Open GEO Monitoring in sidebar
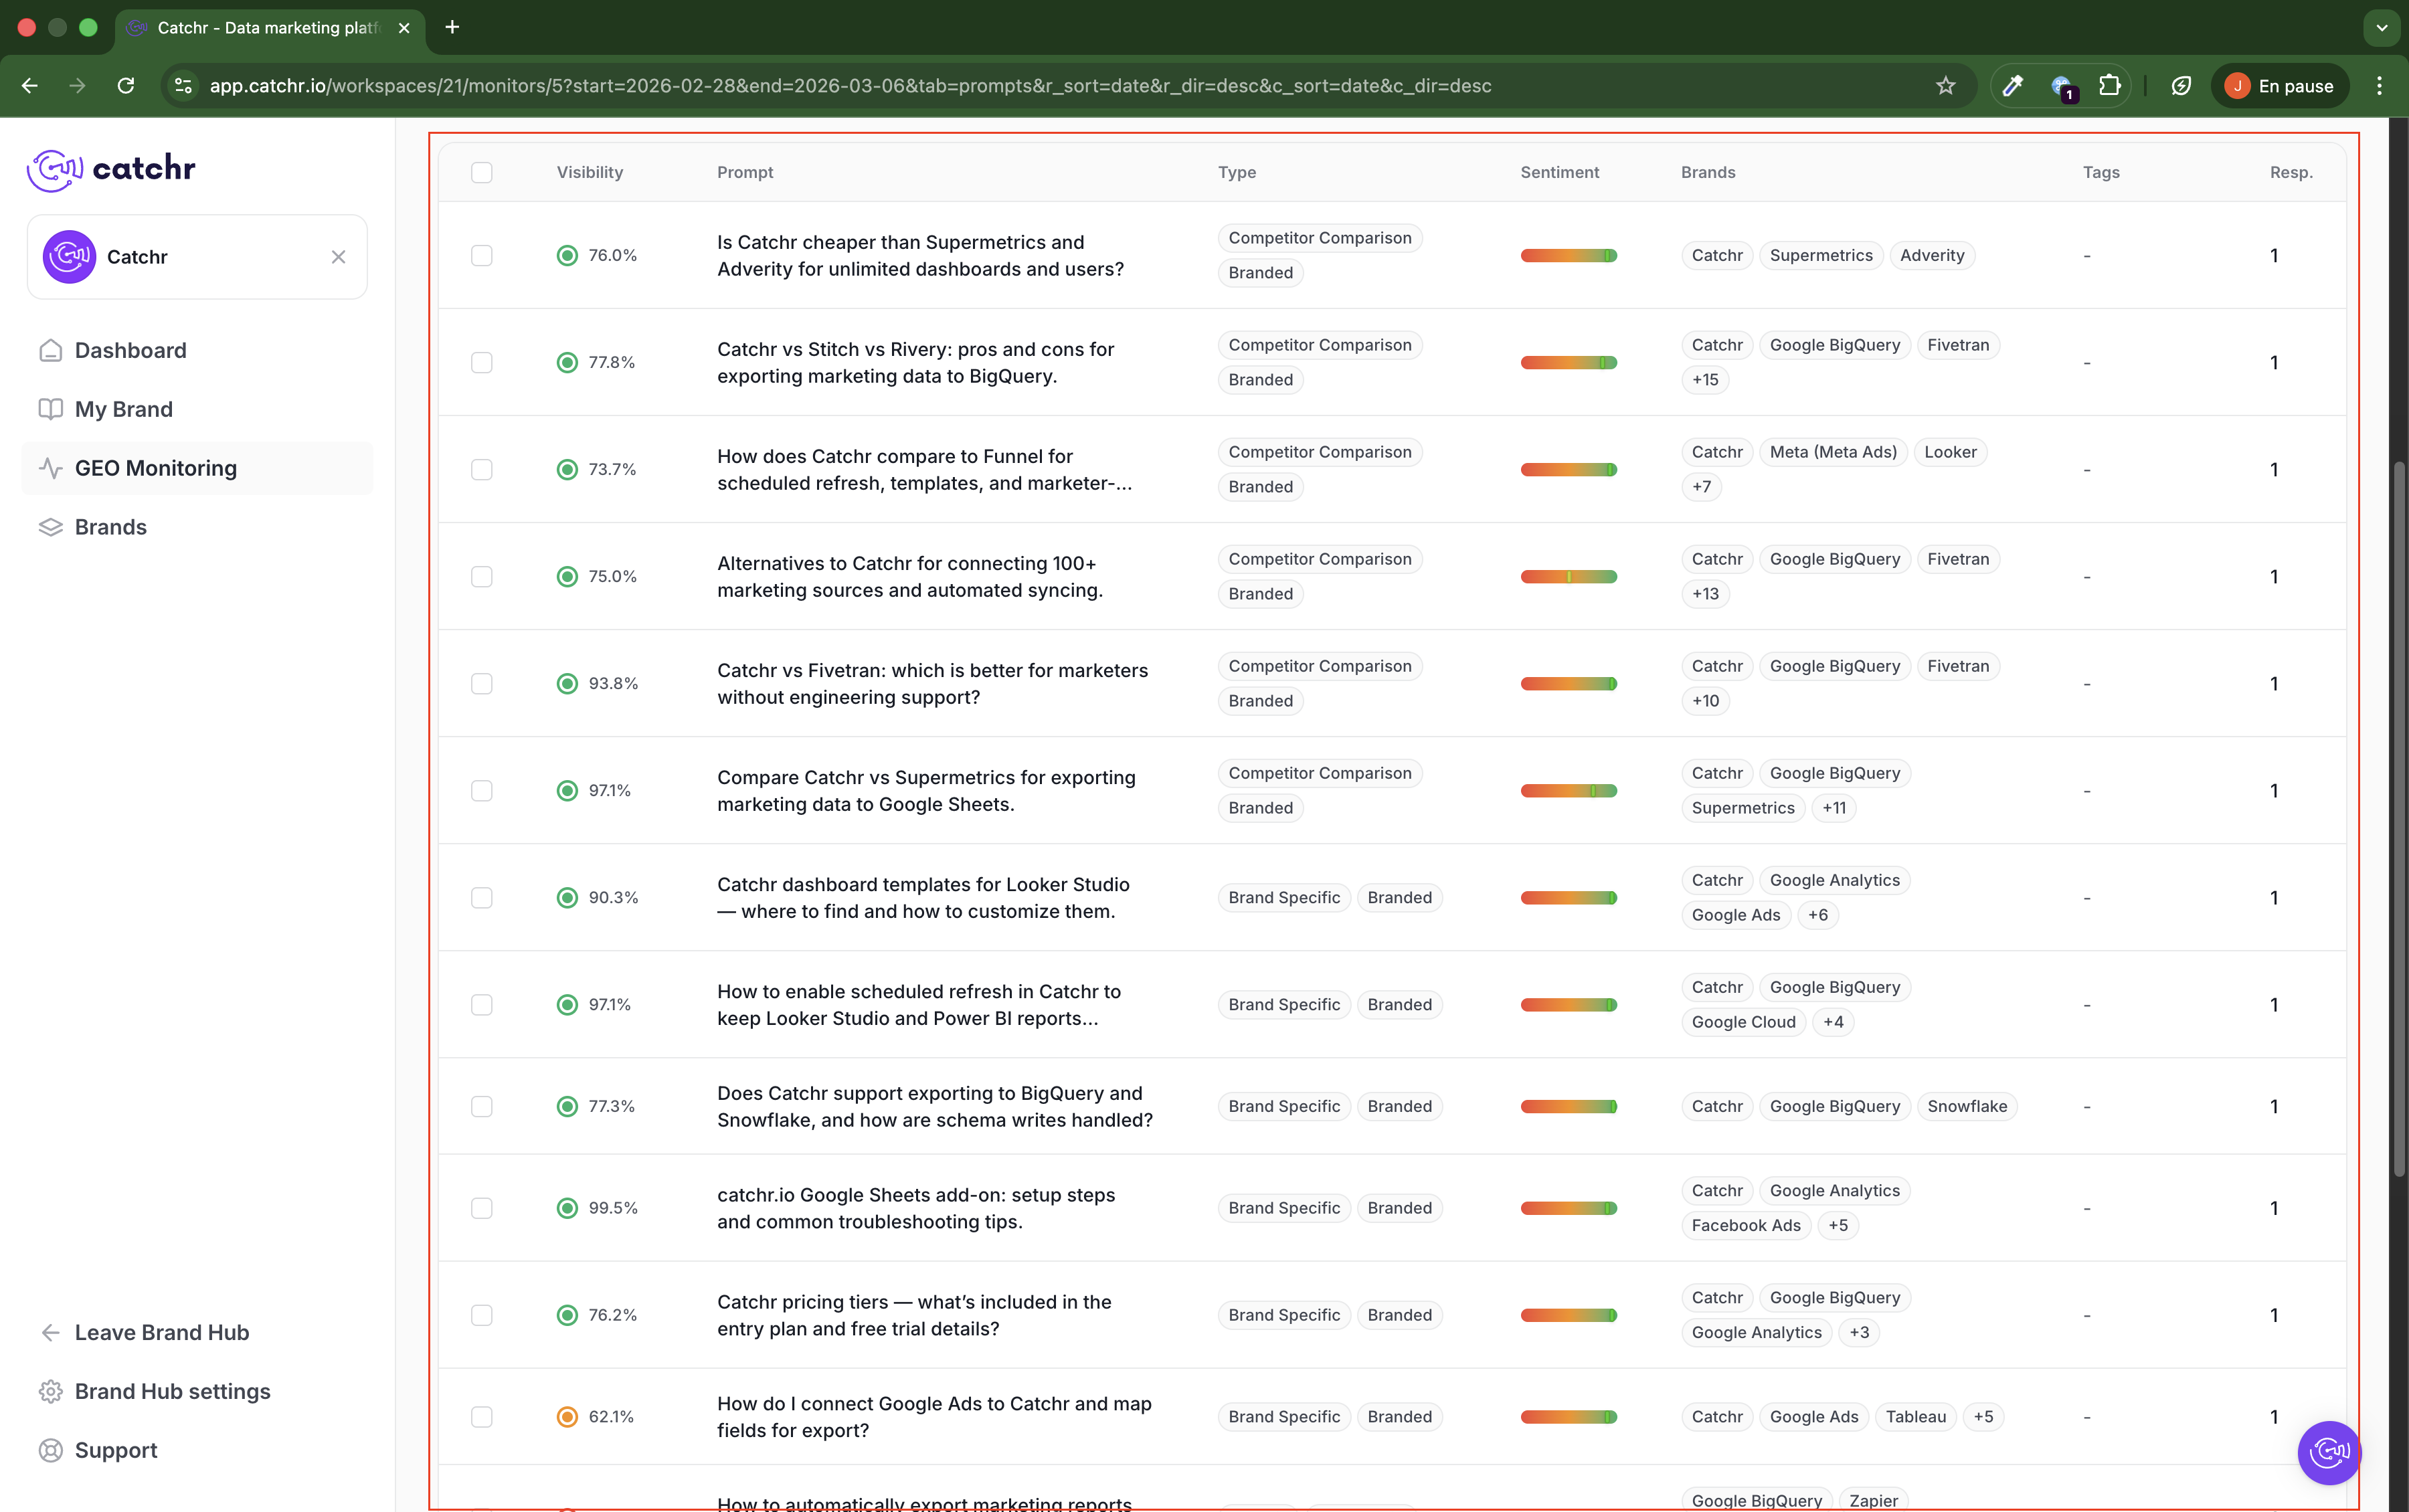The image size is (2409, 1512). (x=156, y=468)
